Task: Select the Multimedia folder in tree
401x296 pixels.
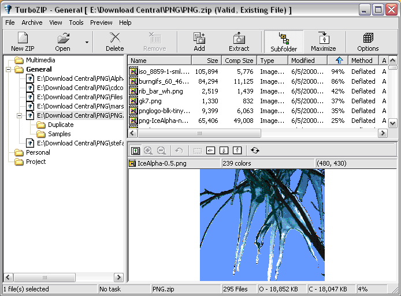Action: tap(40, 60)
